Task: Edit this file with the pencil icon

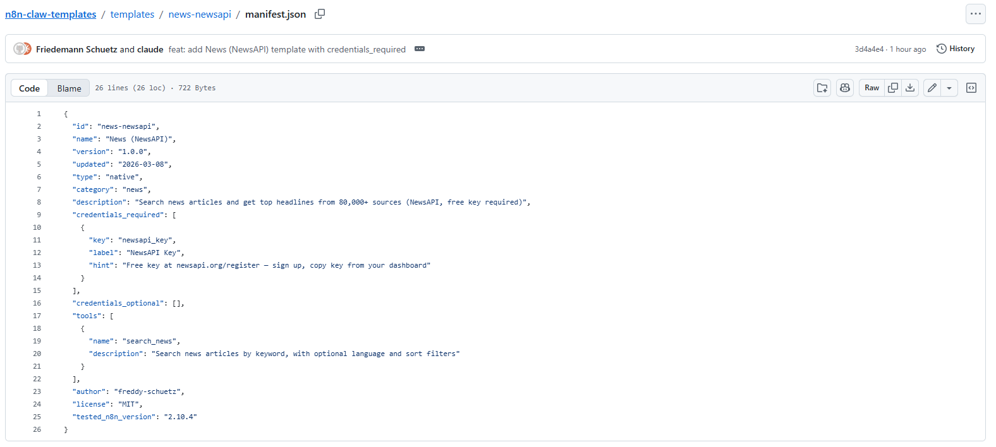Action: pos(932,88)
